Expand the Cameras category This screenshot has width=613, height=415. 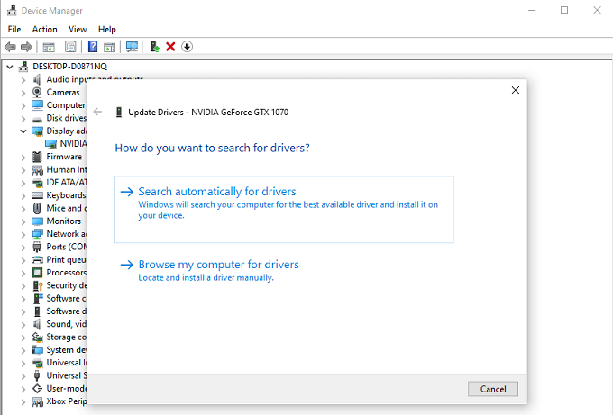click(23, 93)
